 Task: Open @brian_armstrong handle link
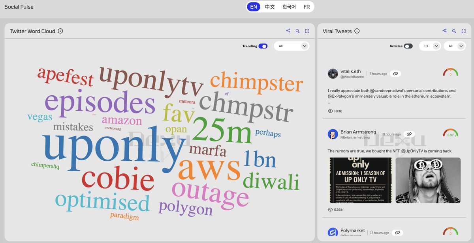pos(355,137)
